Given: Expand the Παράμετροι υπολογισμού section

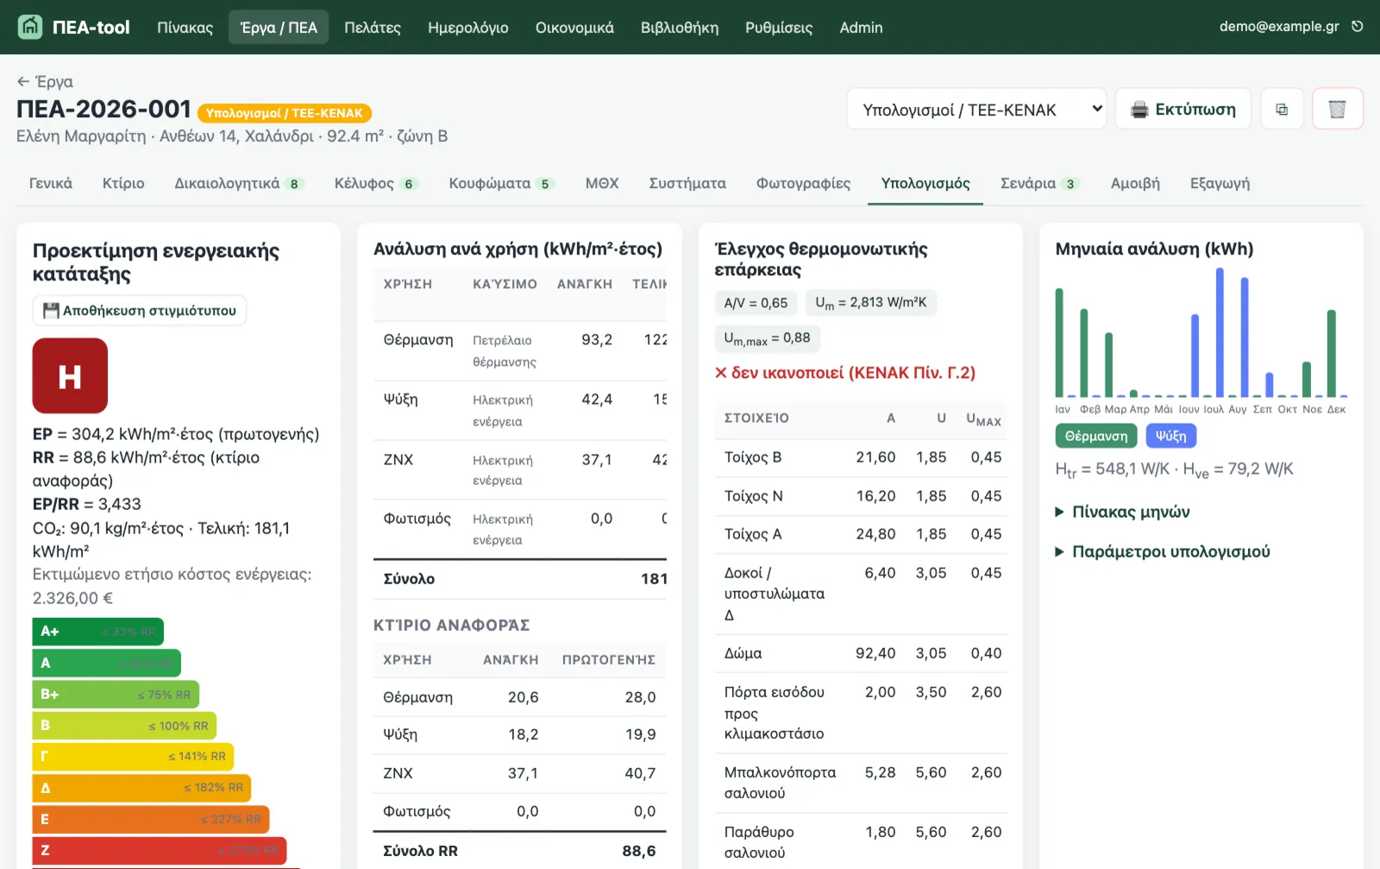Looking at the screenshot, I should pyautogui.click(x=1163, y=551).
